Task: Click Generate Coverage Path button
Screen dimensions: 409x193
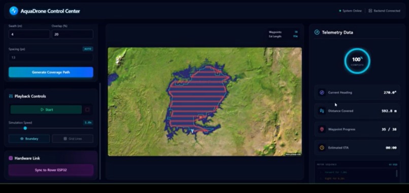Action: click(51, 72)
